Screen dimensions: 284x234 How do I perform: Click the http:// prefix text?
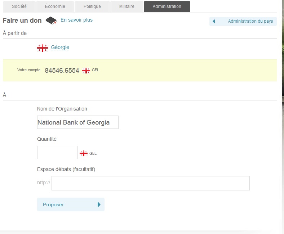click(x=44, y=183)
